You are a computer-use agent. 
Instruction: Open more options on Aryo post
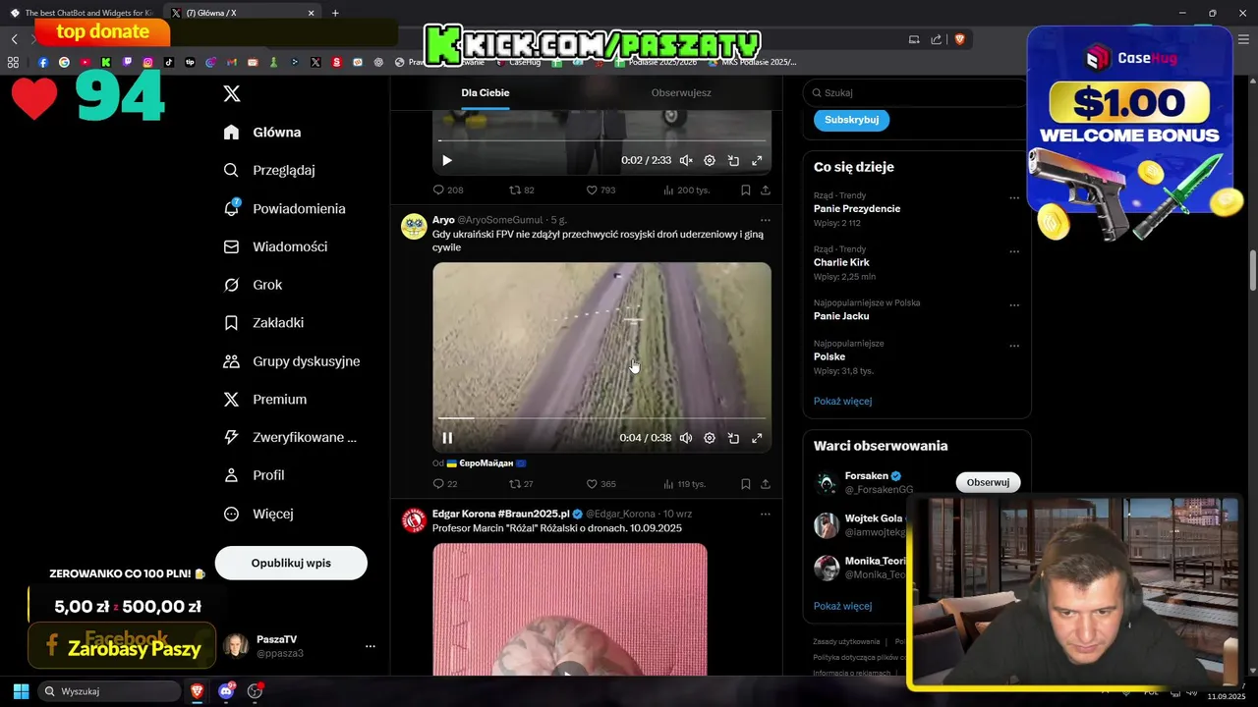[x=765, y=220]
